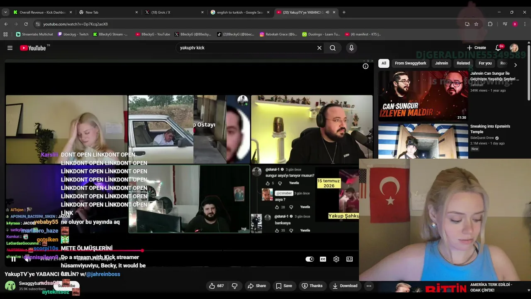Open the YouTube guide hamburger menu
531x299 pixels.
[x=10, y=48]
